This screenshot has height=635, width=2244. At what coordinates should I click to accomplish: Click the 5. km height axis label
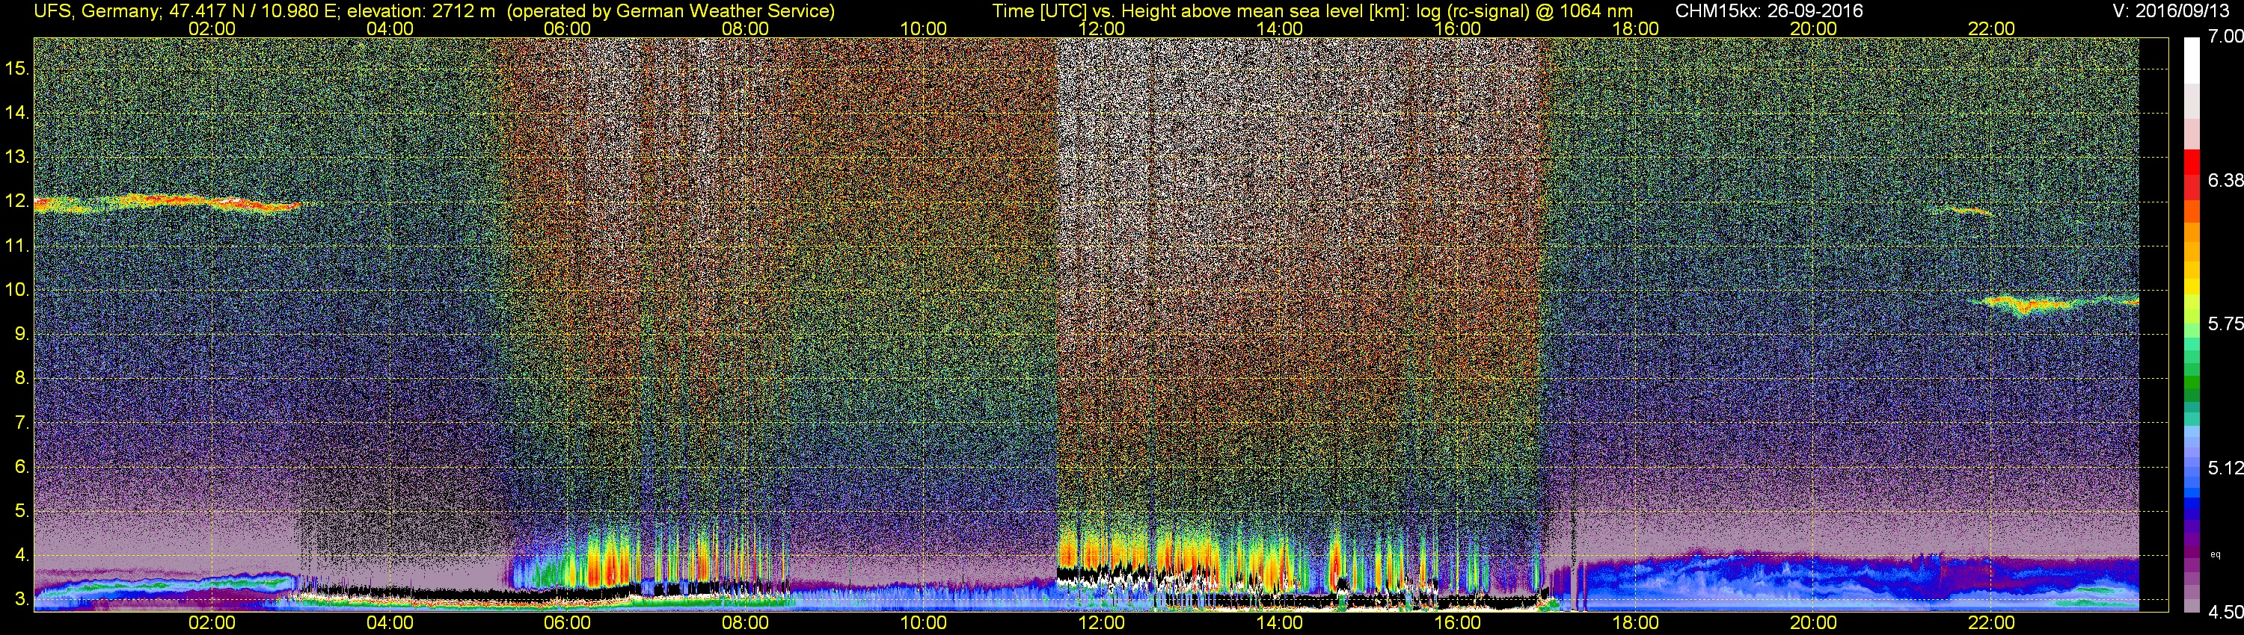coord(21,510)
